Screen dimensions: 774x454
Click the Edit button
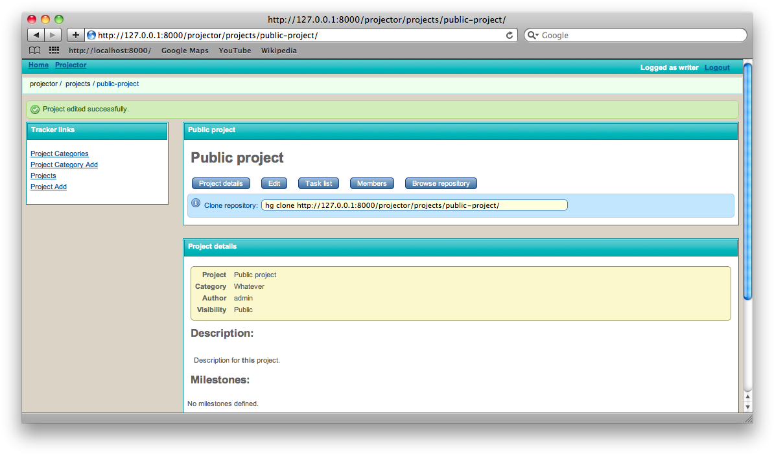pyautogui.click(x=274, y=183)
